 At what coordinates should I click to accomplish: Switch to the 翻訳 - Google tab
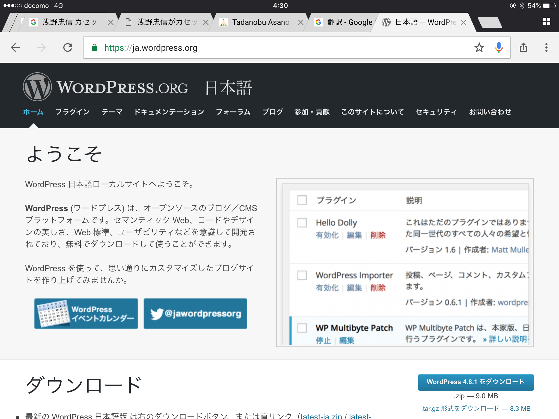[345, 22]
